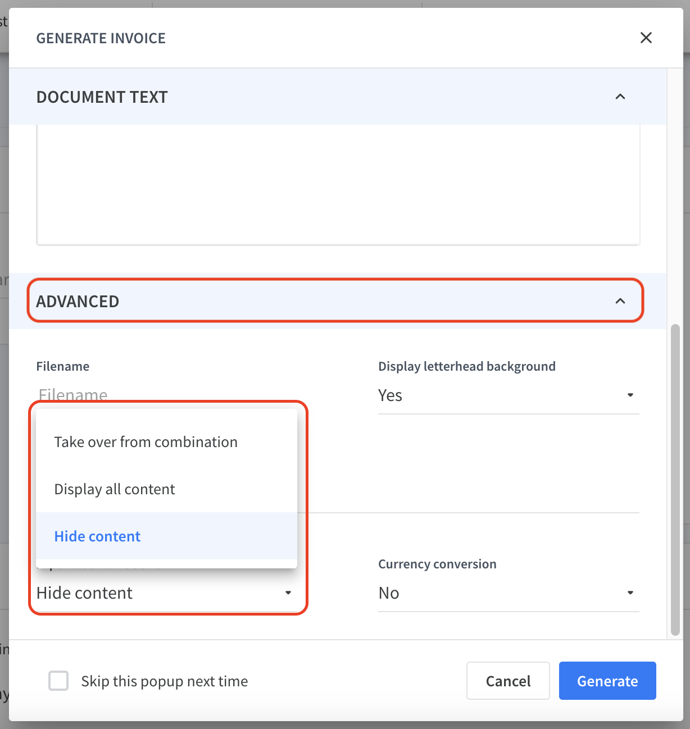Click the letterhead background dropdown arrow
The height and width of the screenshot is (729, 690).
[630, 395]
